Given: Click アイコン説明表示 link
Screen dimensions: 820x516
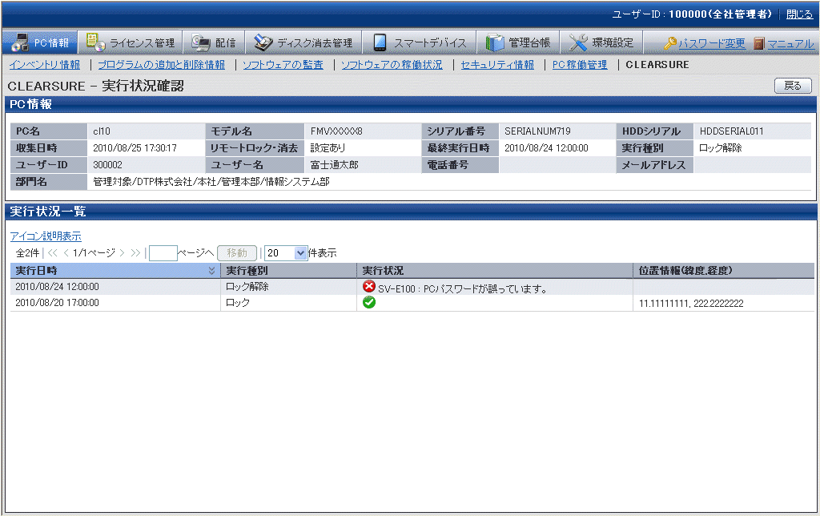Looking at the screenshot, I should 46,236.
